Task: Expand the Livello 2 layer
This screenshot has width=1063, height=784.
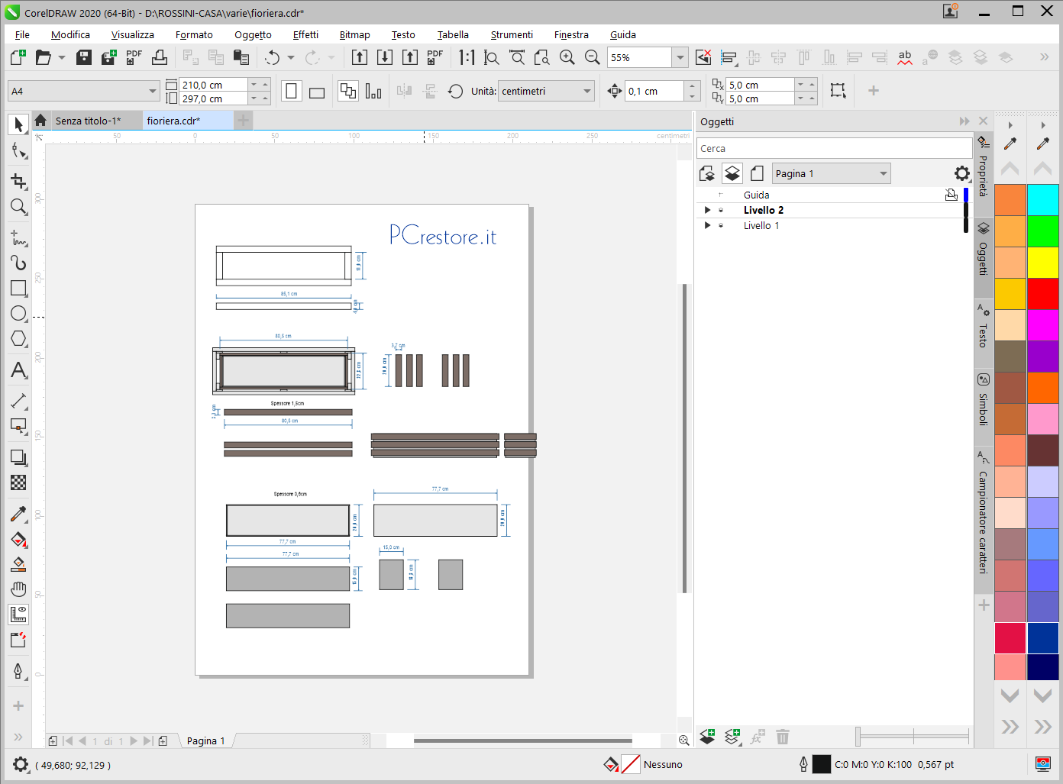Action: (707, 210)
